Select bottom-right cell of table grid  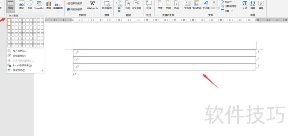tap(42, 46)
